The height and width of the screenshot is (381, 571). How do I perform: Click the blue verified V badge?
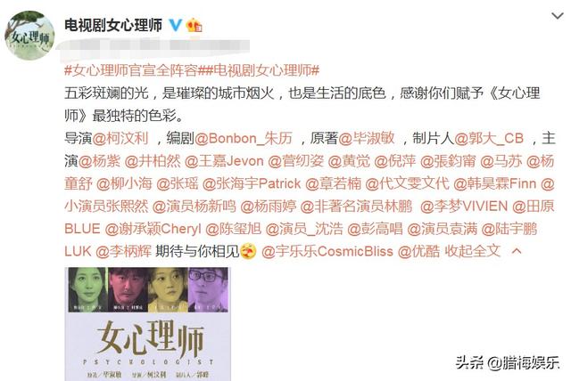click(176, 25)
